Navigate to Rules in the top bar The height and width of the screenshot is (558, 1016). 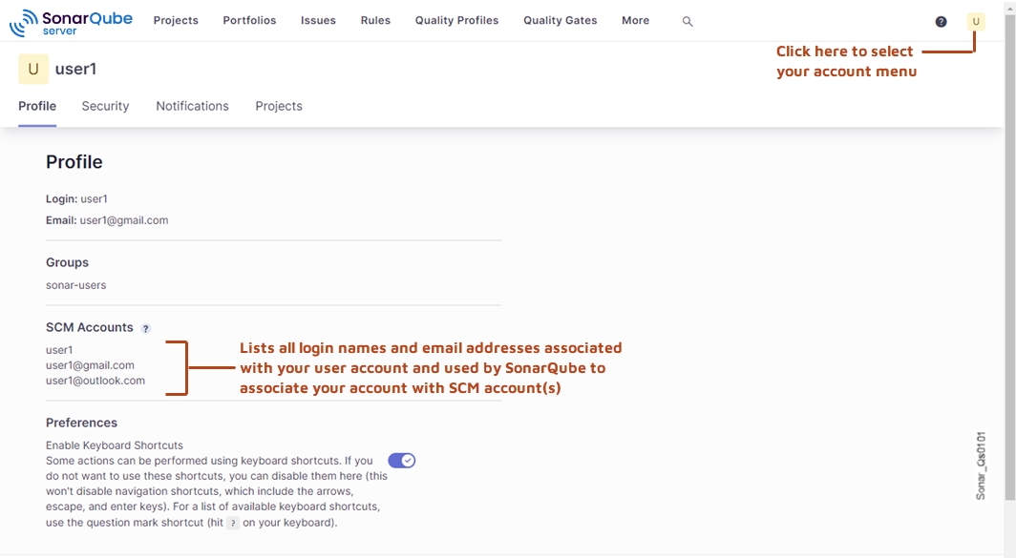375,21
